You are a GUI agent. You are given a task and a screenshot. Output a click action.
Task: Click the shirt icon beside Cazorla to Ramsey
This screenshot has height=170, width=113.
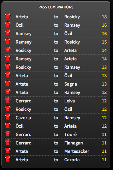click(8, 117)
